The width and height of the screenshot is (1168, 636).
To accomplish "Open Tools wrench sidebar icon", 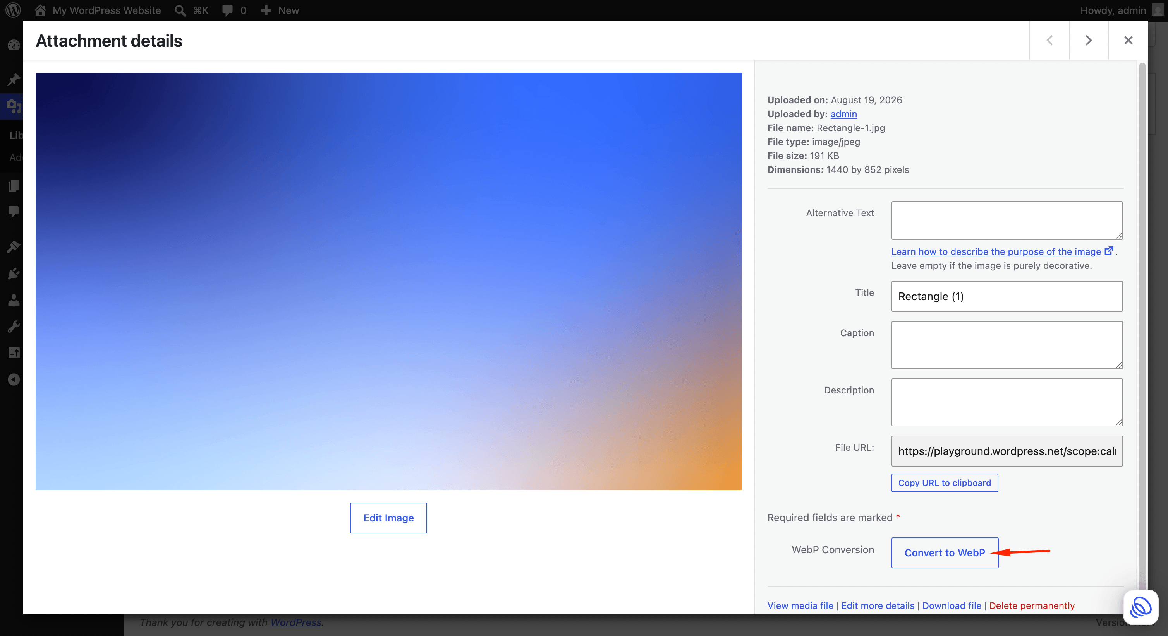I will click(14, 326).
